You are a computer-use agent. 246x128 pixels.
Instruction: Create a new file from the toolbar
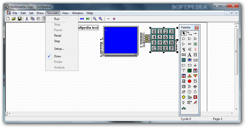click(x=8, y=19)
